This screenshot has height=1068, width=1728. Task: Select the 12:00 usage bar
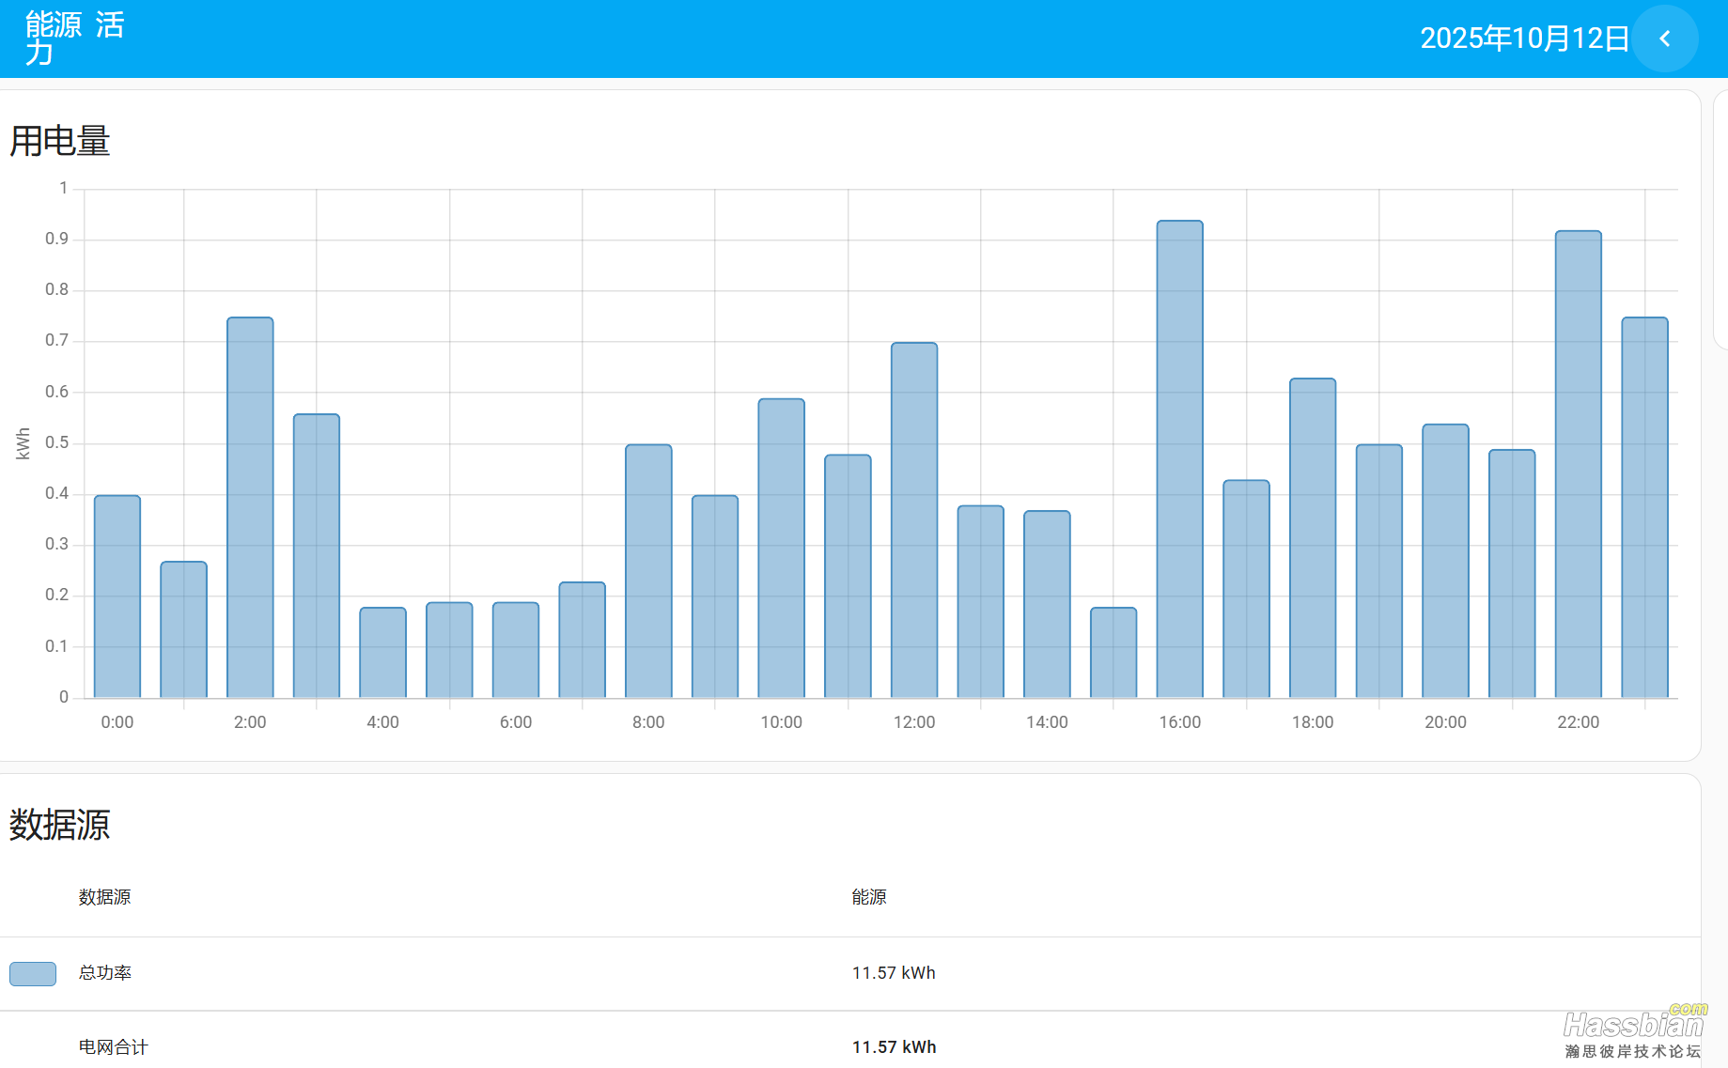(x=914, y=519)
